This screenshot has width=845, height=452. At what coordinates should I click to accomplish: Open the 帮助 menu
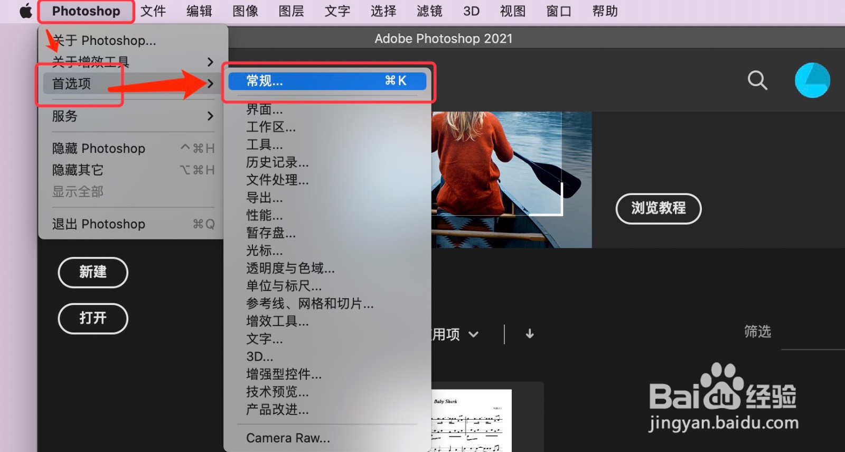[605, 11]
